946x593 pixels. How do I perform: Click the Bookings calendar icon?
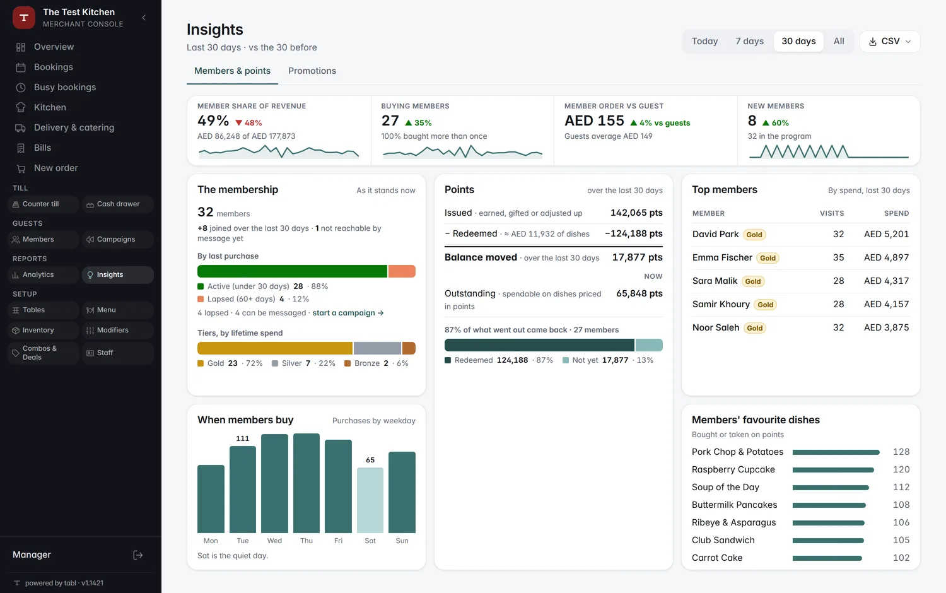(21, 68)
